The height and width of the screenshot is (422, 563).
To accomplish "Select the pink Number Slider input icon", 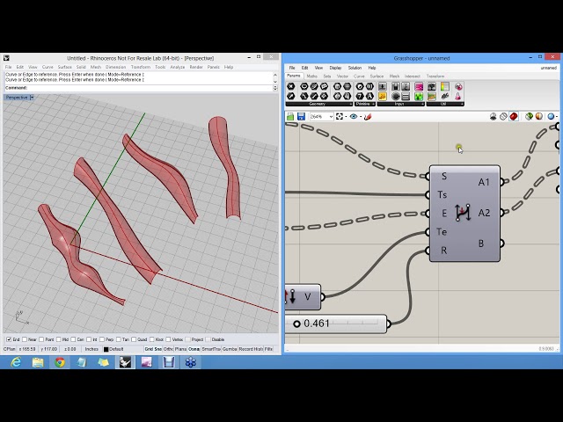I will (x=419, y=87).
